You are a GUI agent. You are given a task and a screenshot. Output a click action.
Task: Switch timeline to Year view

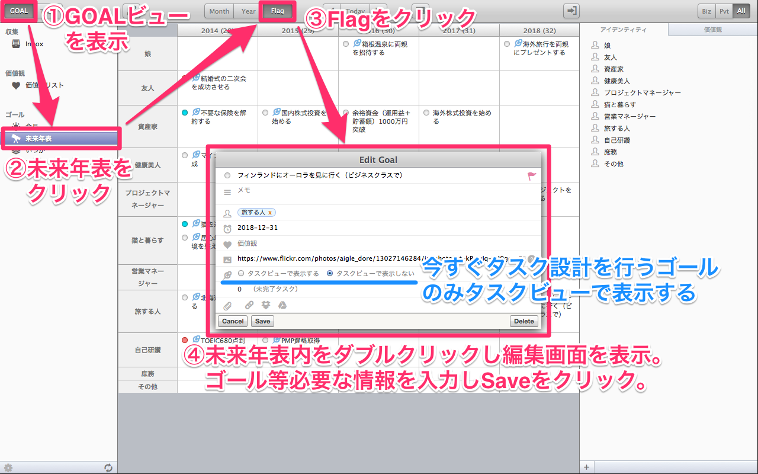pyautogui.click(x=249, y=11)
